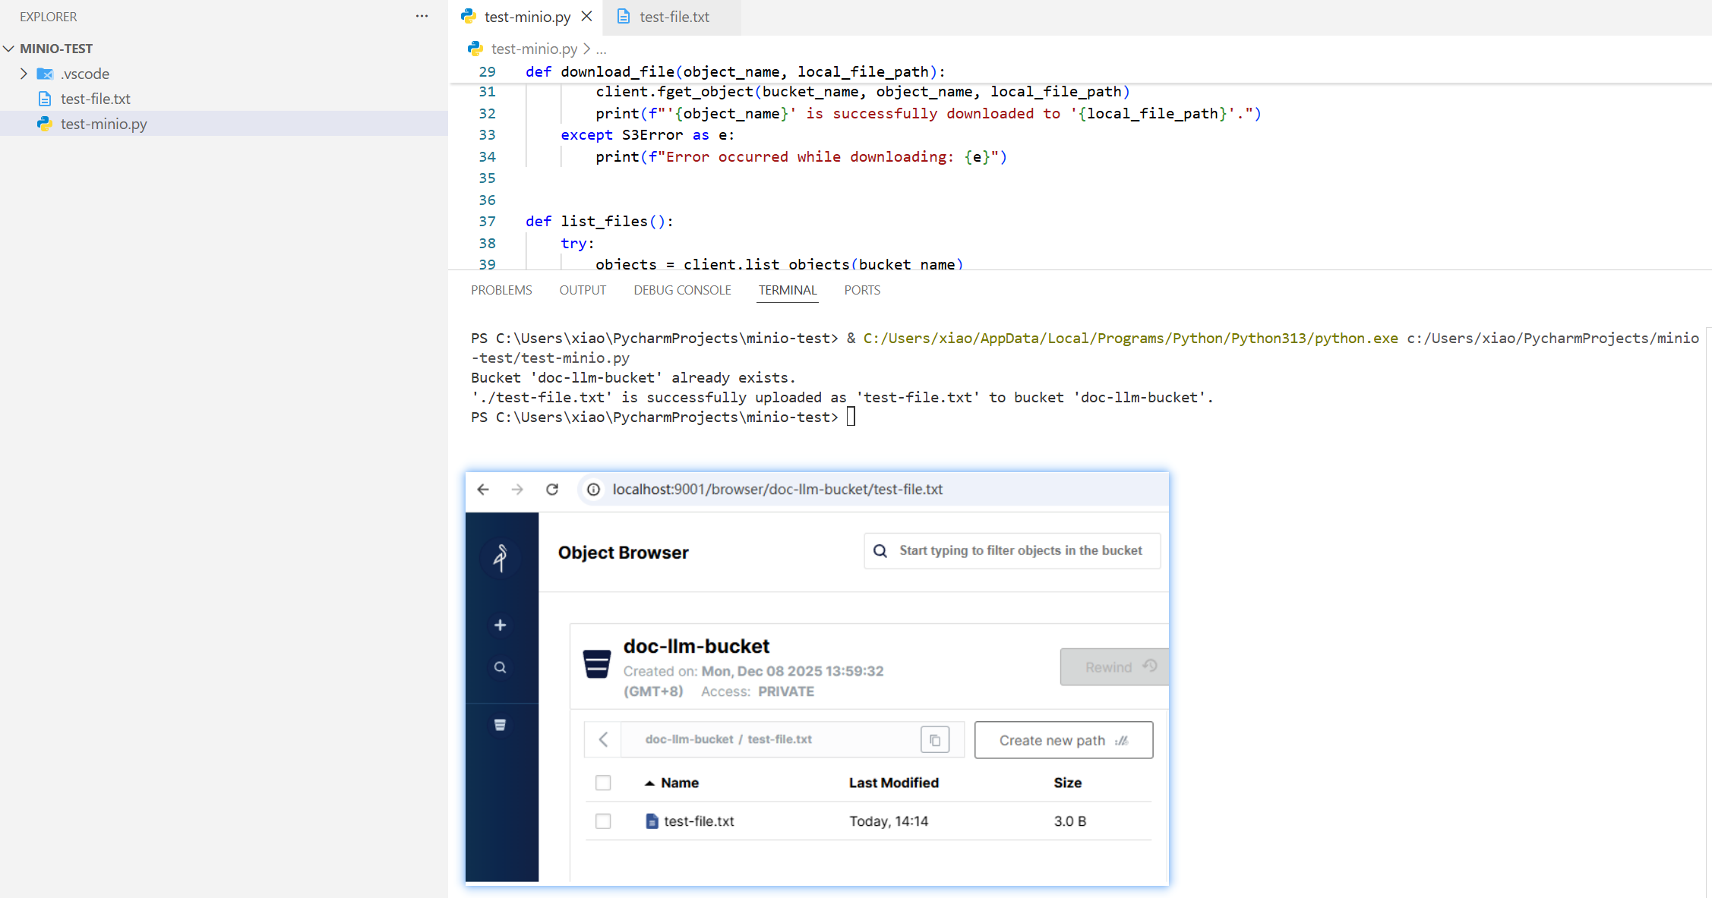The image size is (1712, 898).
Task: Expand the .vscode folder
Action: click(24, 74)
